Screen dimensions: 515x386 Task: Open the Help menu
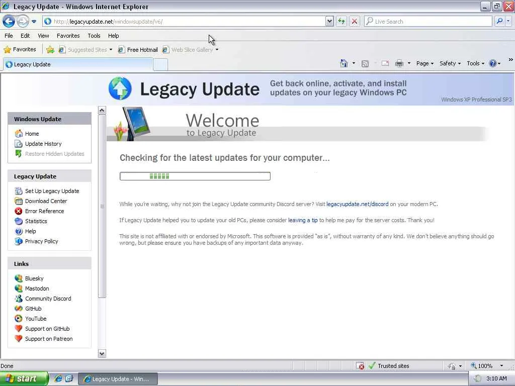(x=113, y=36)
